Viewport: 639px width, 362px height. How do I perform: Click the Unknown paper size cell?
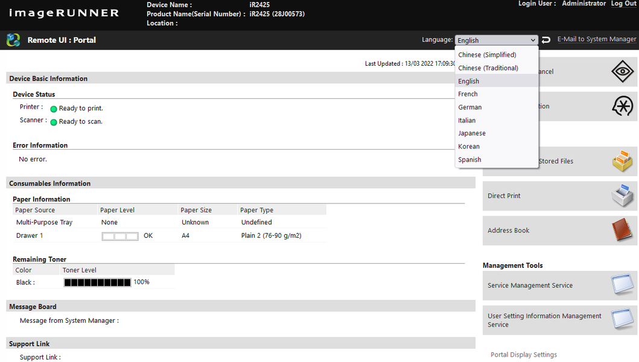[x=196, y=222]
